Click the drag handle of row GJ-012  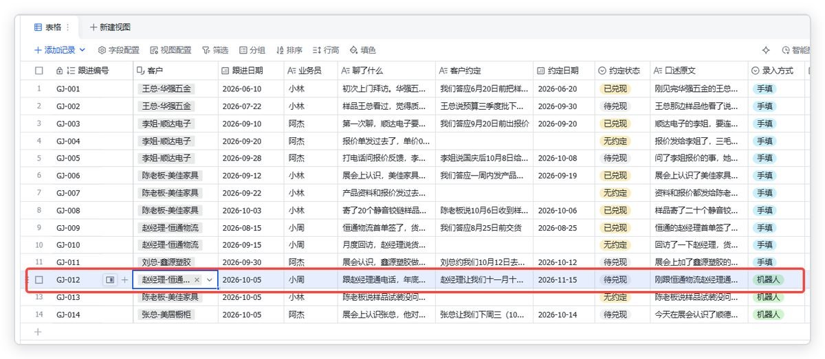pos(26,280)
